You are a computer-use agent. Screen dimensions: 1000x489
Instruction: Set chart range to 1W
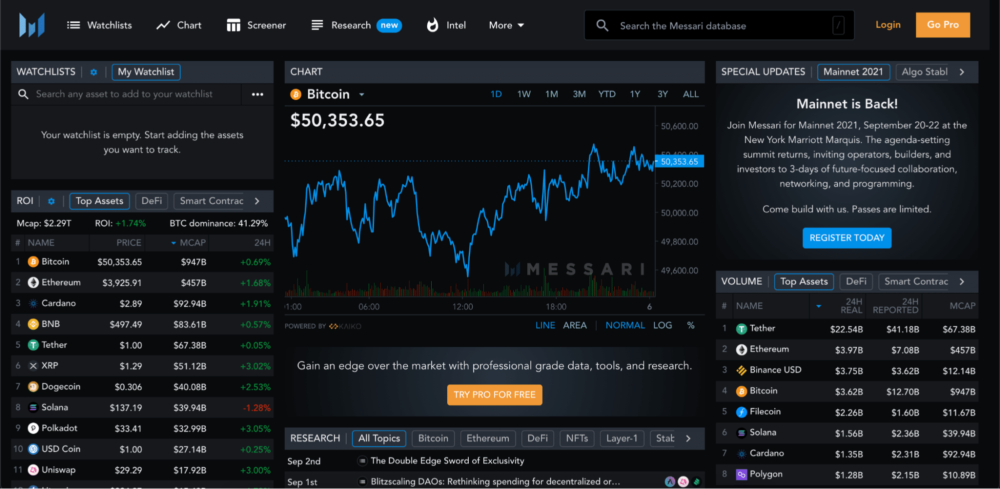[524, 94]
